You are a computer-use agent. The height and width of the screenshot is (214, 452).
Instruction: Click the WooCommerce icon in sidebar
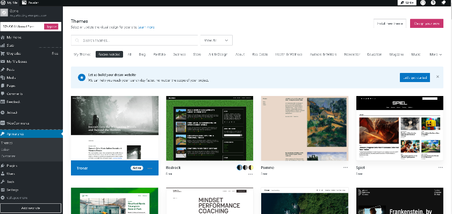pos(3,123)
